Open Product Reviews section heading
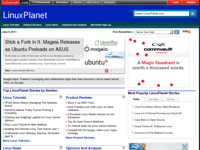 (79, 97)
